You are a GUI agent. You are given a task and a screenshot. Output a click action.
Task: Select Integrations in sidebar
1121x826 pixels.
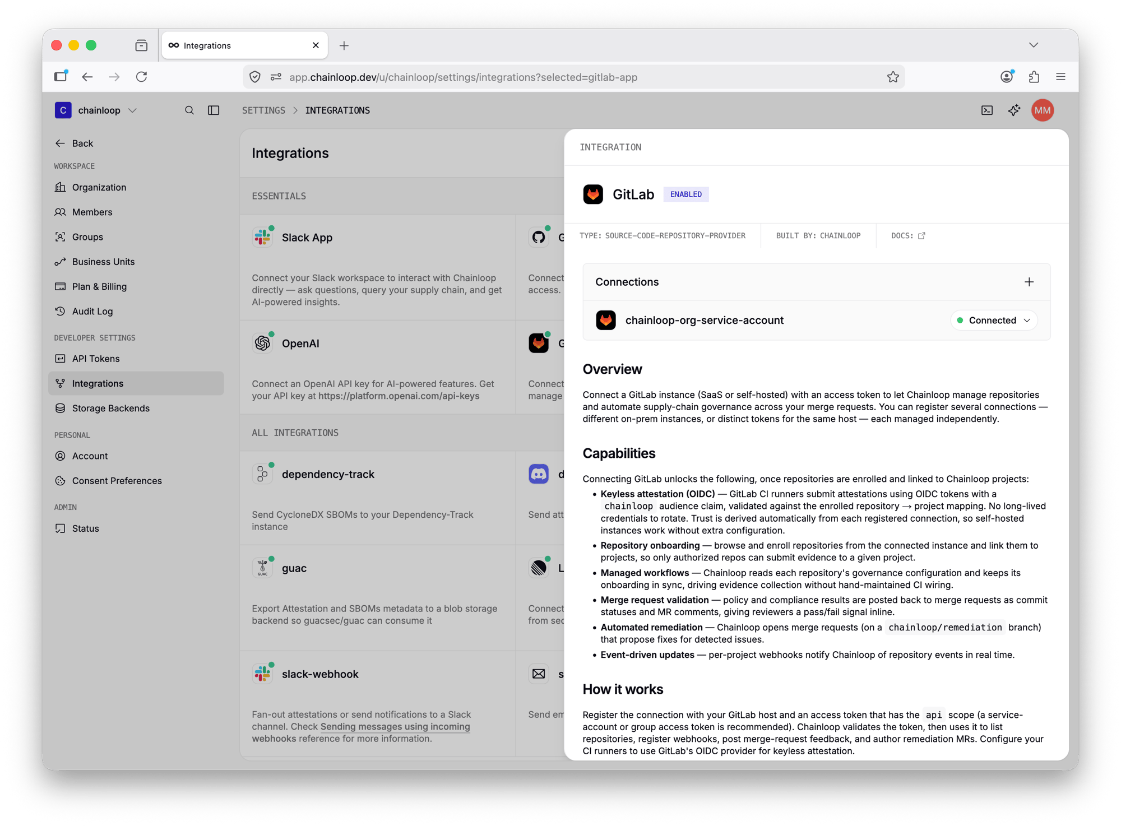coord(136,383)
